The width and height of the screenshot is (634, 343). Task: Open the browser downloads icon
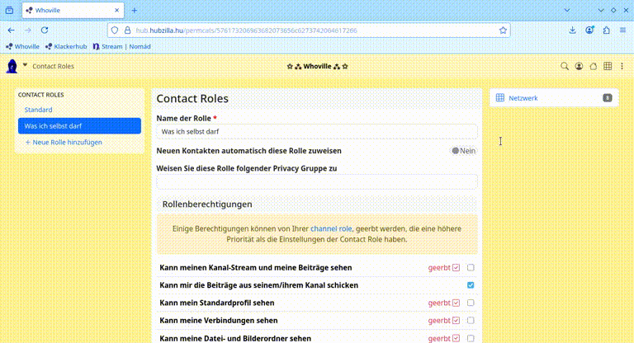(573, 30)
